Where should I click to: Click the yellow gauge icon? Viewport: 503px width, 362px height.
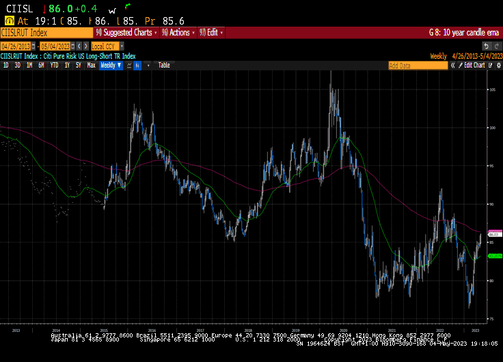9,21
